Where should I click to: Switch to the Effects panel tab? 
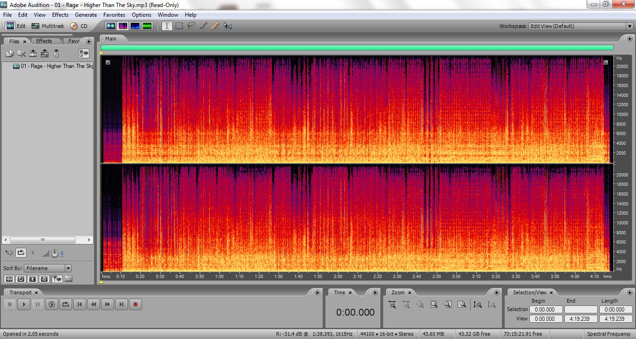click(44, 41)
